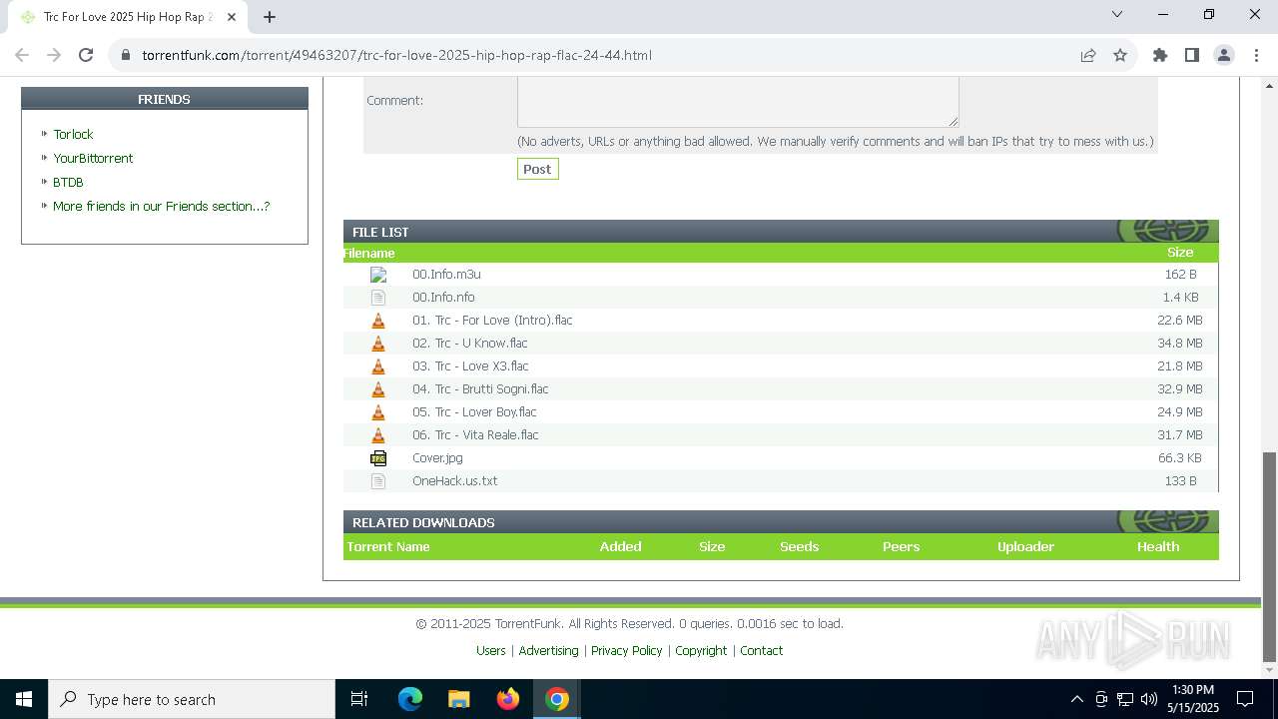Show hidden system tray icons
Image resolution: width=1278 pixels, height=719 pixels.
click(1076, 699)
